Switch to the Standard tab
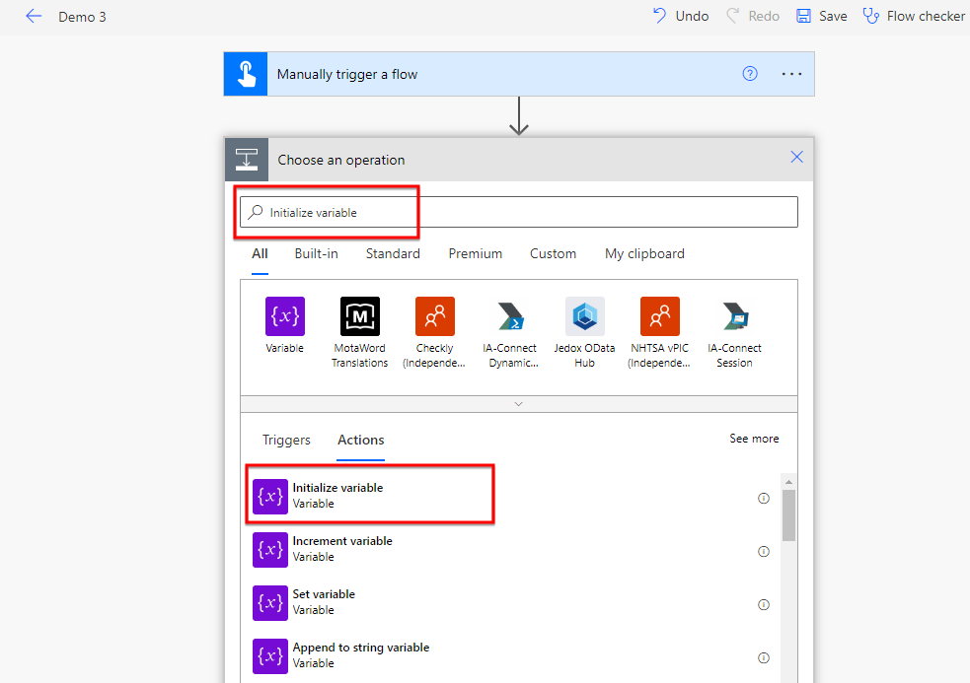Image resolution: width=970 pixels, height=683 pixels. pyautogui.click(x=393, y=253)
